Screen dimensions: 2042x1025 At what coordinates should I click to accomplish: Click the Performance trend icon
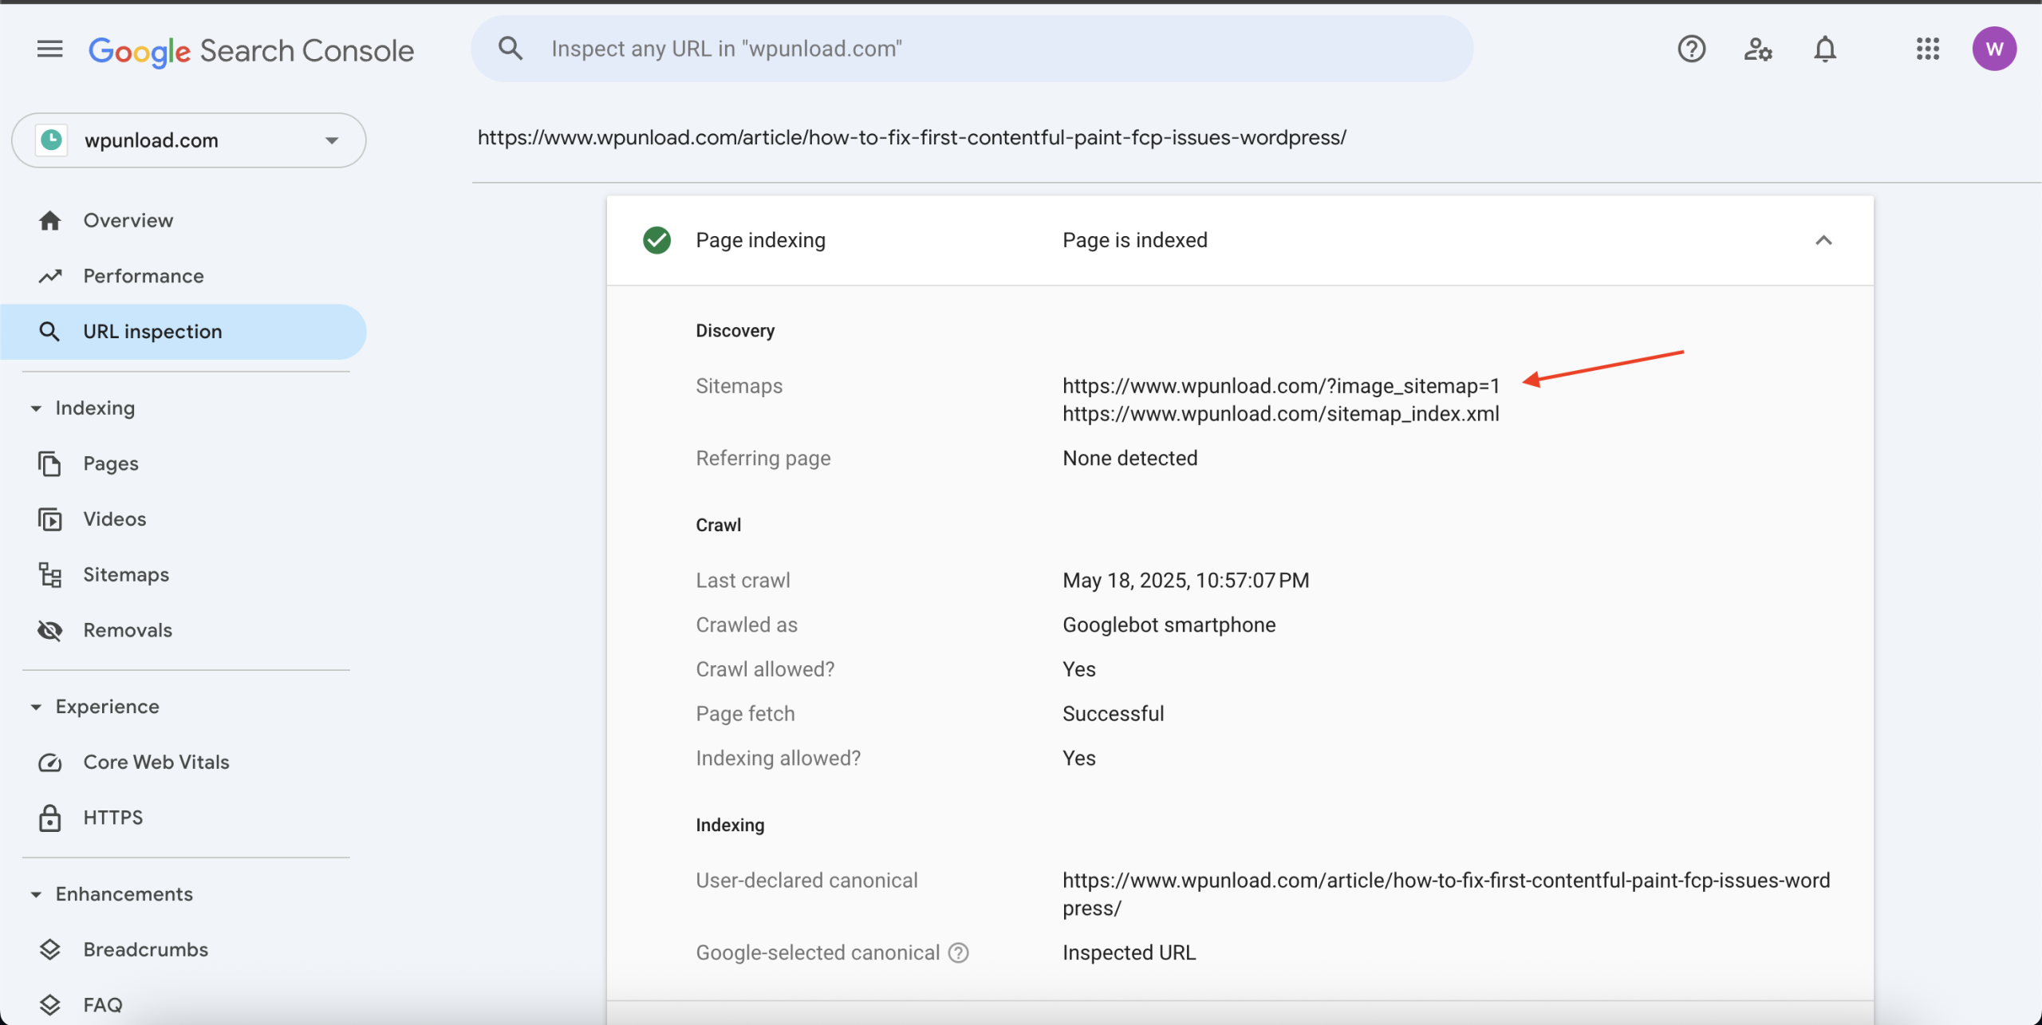click(49, 276)
